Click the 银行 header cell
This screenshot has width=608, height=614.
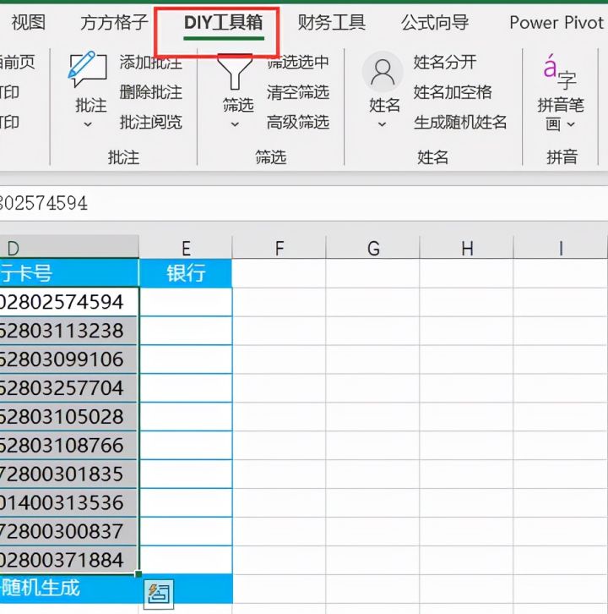tap(186, 273)
